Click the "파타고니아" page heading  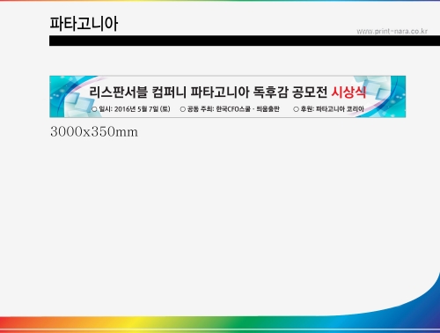[84, 24]
